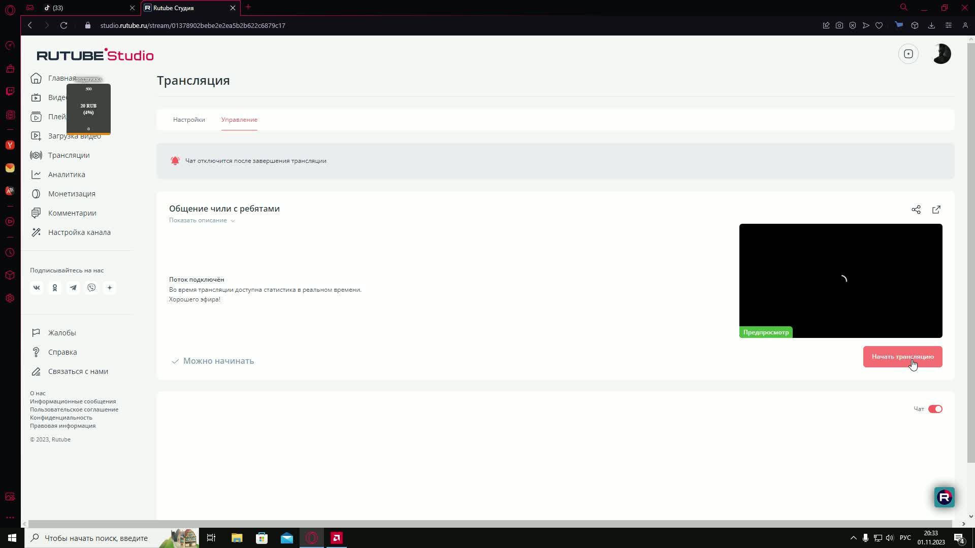The width and height of the screenshot is (975, 548).
Task: Toggle the Чат switch off
Action: pos(935,409)
